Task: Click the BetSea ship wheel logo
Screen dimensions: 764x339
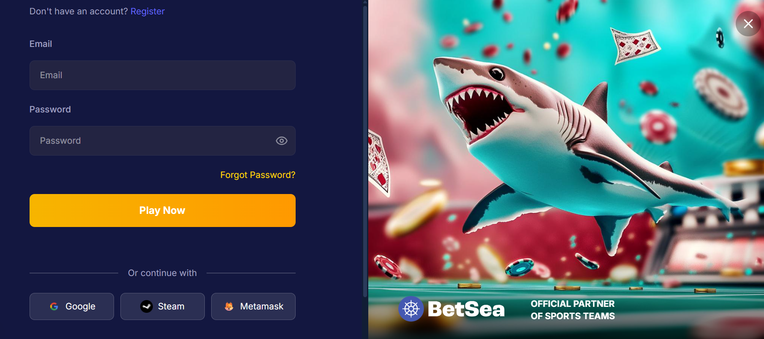Action: coord(411,309)
